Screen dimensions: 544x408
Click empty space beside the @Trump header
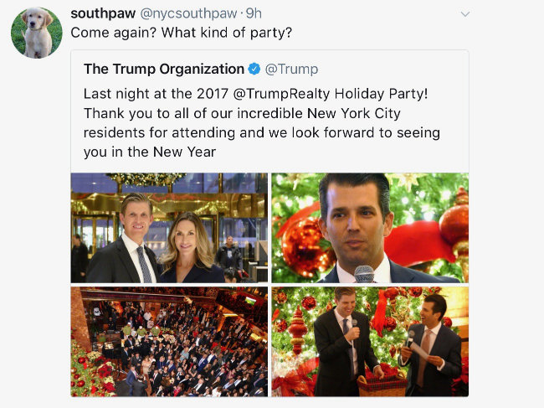pos(392,69)
